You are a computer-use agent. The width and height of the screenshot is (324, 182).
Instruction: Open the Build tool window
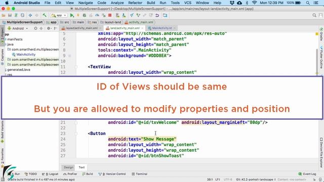[x=88, y=174]
